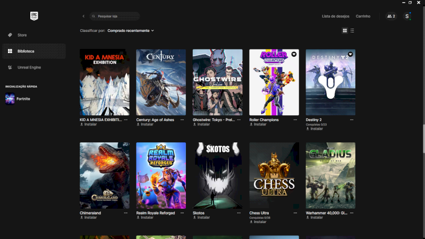This screenshot has width=425, height=239.
Task: Install Century: Age of Ashes
Action: click(x=144, y=124)
